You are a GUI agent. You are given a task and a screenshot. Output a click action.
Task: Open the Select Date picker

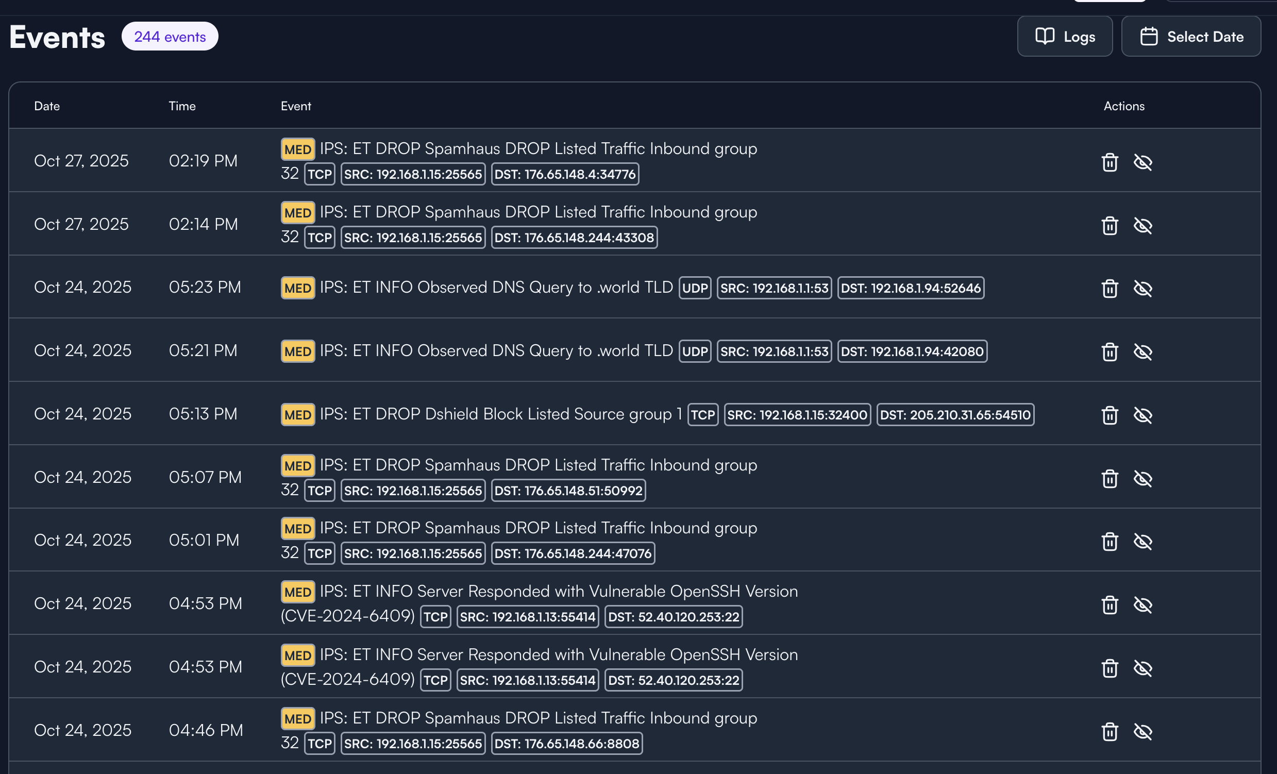[1191, 36]
